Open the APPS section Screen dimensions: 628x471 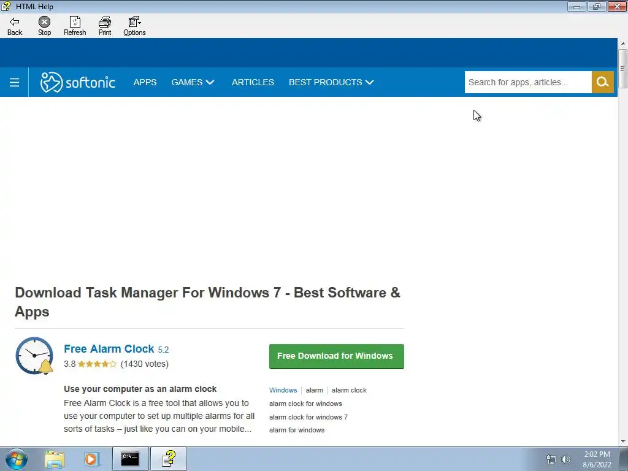click(145, 82)
